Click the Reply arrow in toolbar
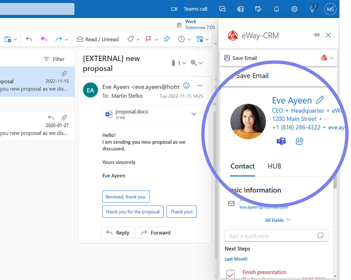Screen dimensions: 351x280 pos(29,39)
